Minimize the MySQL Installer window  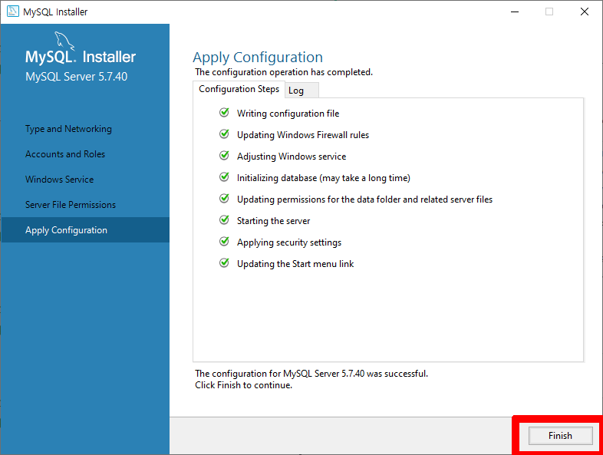click(515, 12)
